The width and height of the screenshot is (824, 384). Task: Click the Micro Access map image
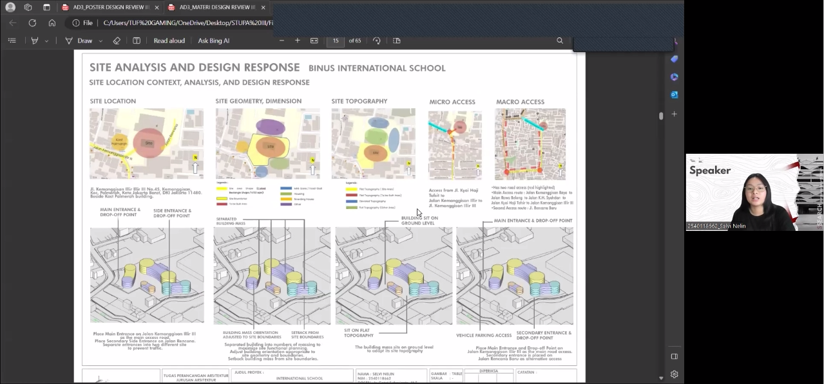coord(455,145)
